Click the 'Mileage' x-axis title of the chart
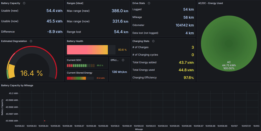 pos(139,129)
